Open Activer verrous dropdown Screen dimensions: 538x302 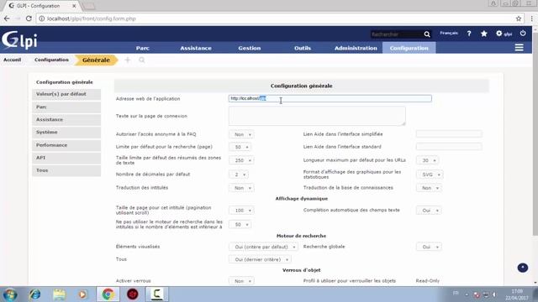point(241,281)
